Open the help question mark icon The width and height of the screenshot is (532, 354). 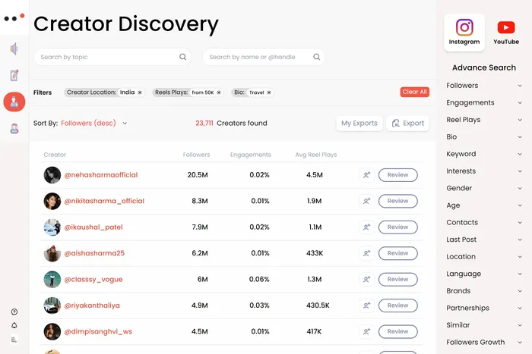click(x=14, y=312)
